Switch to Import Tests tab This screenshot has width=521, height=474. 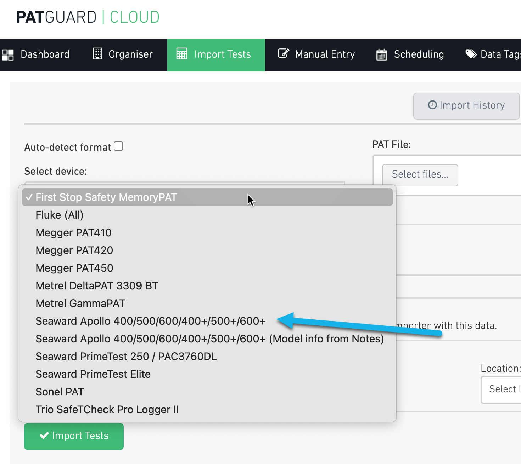pyautogui.click(x=216, y=55)
